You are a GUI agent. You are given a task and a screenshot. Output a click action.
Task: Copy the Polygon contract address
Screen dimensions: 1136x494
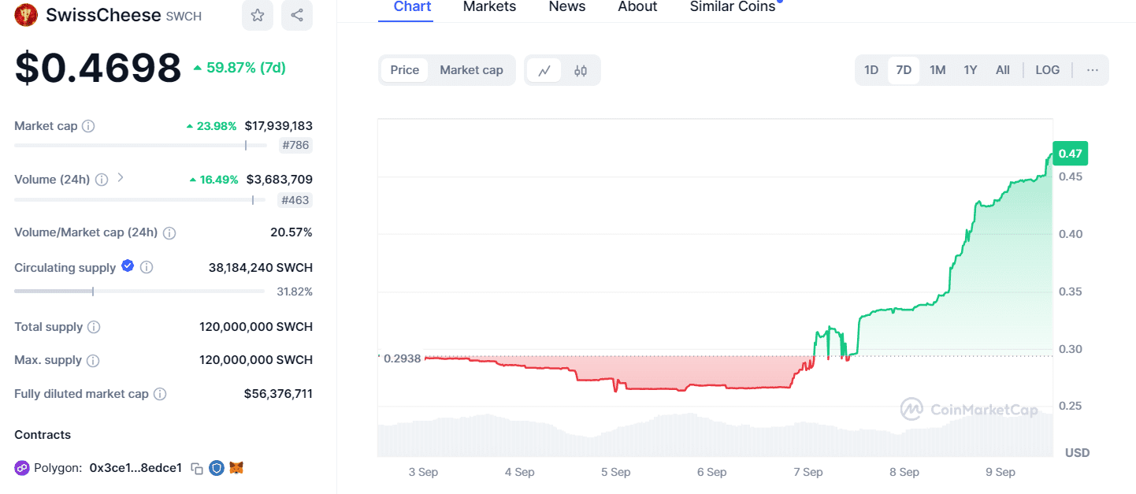(196, 467)
